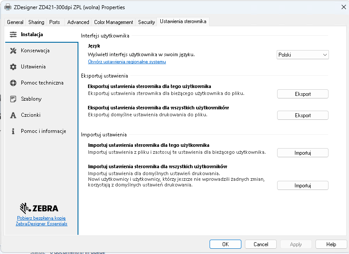Open the Advanced tab
This screenshot has width=349, height=254.
[78, 22]
